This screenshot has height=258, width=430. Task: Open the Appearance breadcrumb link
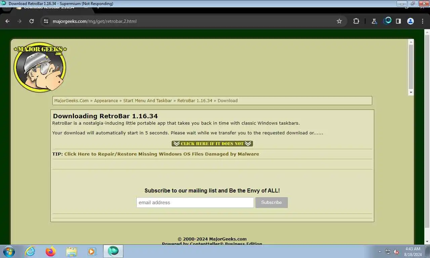click(106, 100)
